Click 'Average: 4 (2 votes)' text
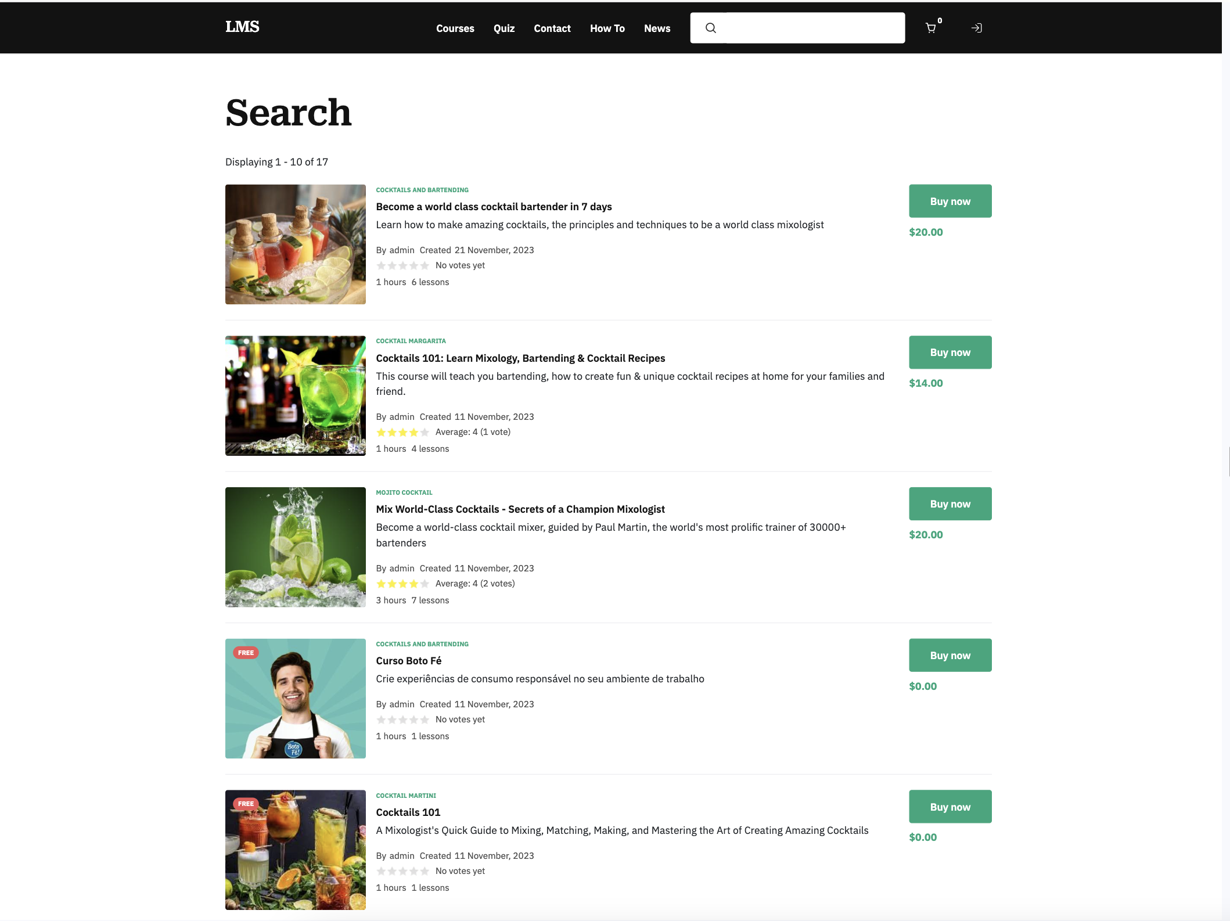 pyautogui.click(x=475, y=584)
